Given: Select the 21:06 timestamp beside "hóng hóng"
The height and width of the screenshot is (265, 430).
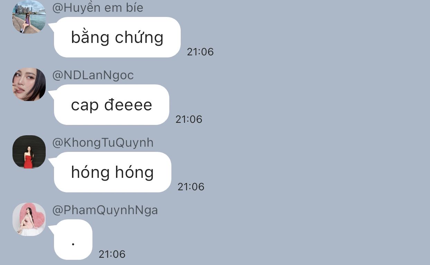Looking at the screenshot, I should tap(191, 187).
